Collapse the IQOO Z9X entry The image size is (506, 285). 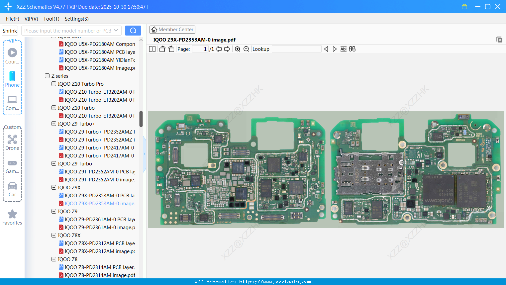pos(53,187)
